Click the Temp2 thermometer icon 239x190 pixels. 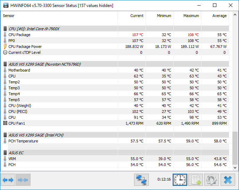(x=5, y=82)
